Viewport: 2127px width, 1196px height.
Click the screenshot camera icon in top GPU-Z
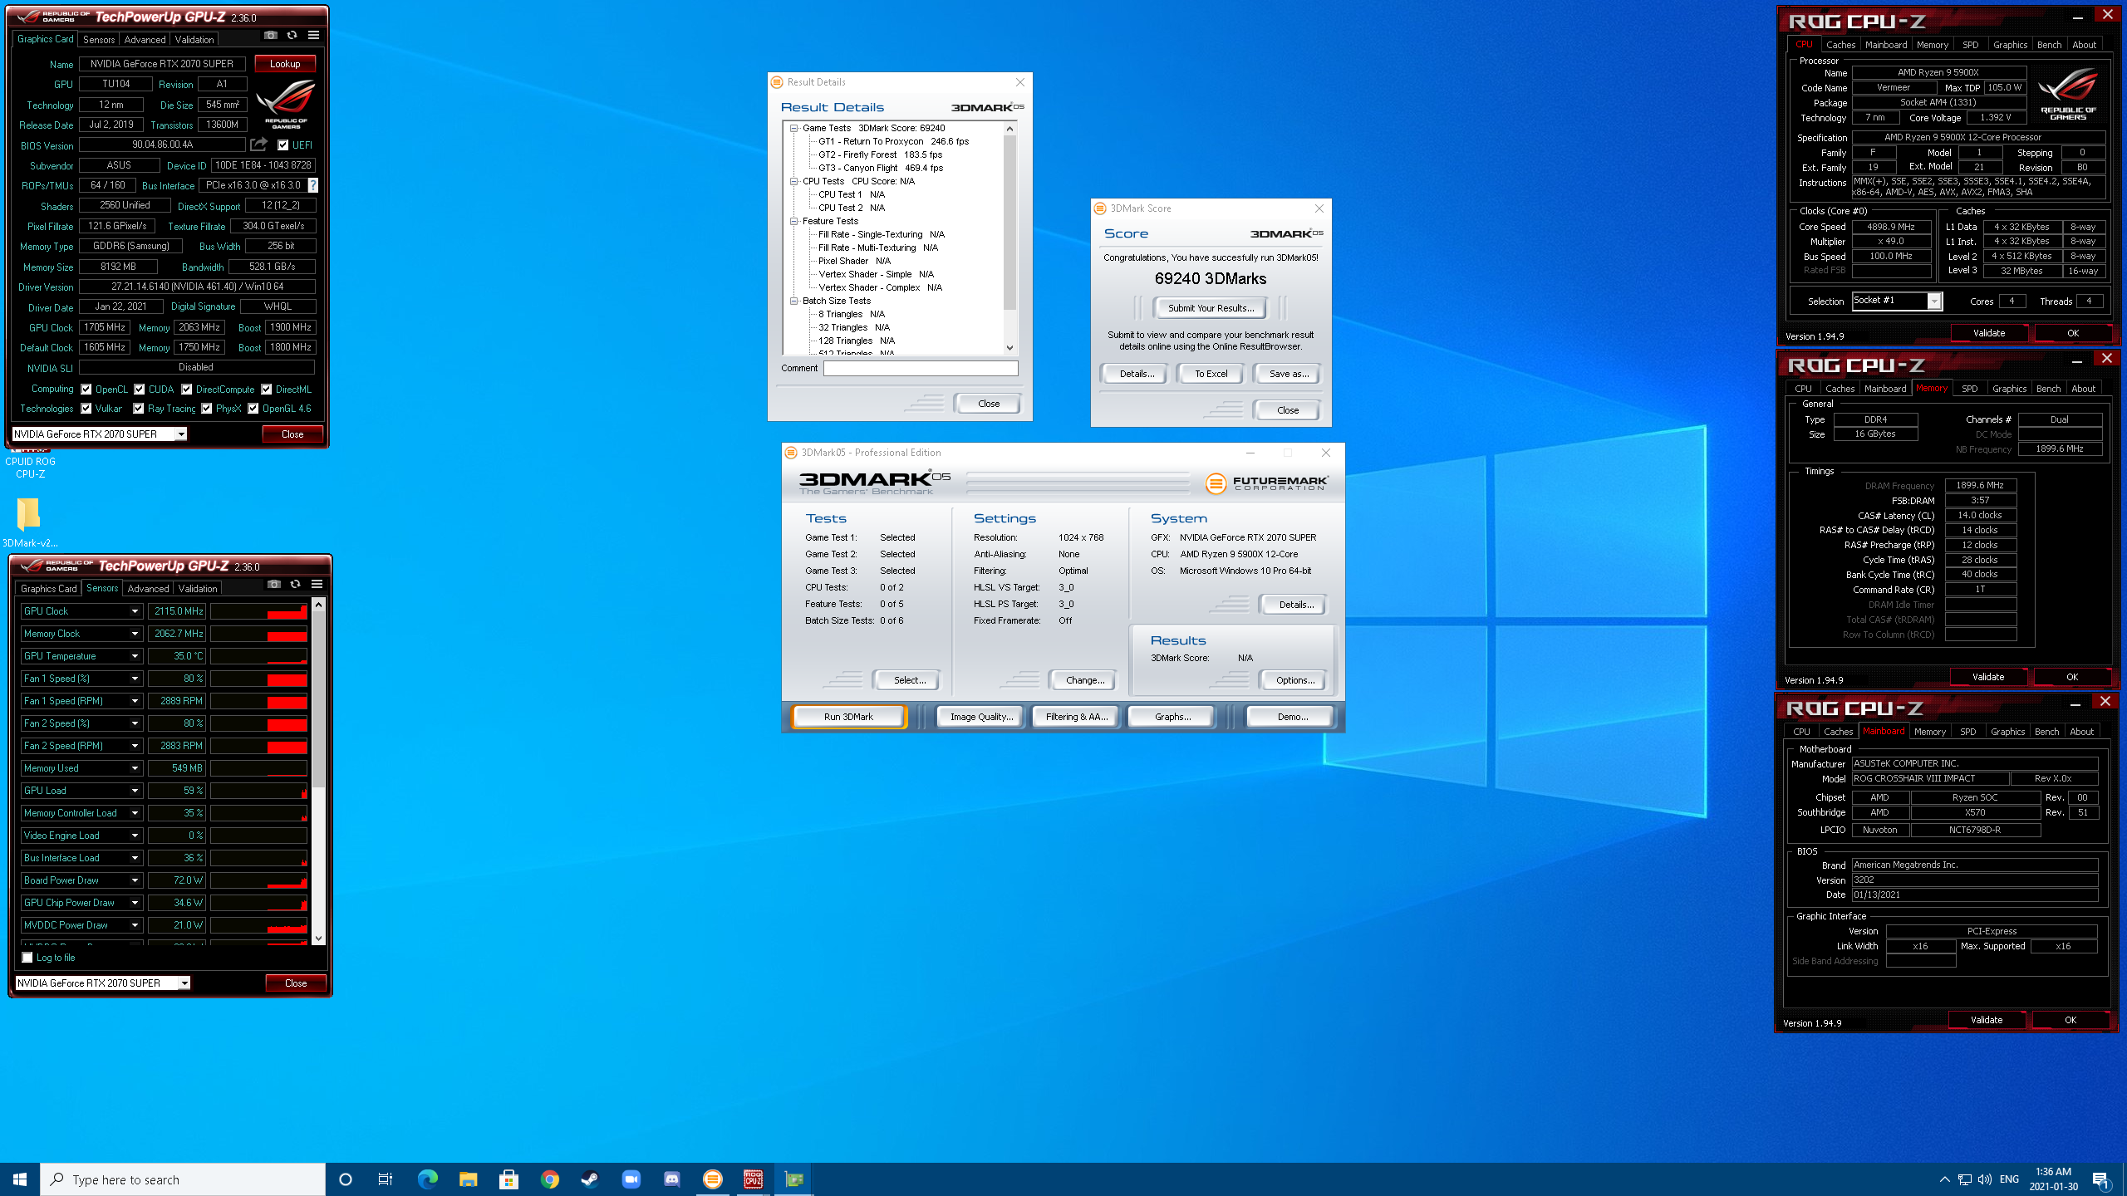[271, 35]
